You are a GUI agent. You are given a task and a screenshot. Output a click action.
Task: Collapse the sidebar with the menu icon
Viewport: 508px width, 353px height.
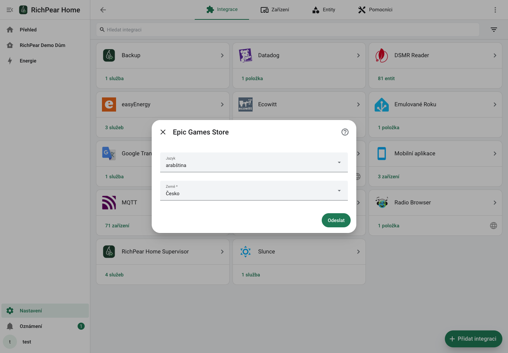pos(10,10)
